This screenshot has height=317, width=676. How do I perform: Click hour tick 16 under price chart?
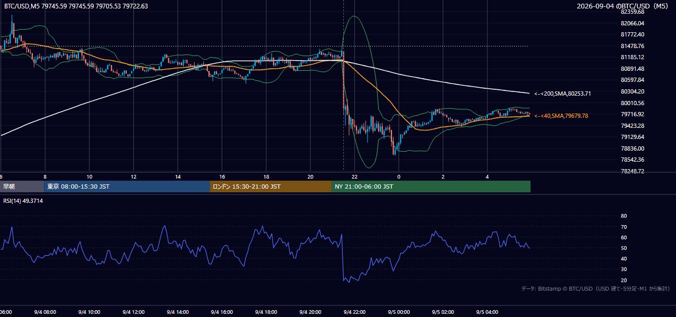(222, 176)
